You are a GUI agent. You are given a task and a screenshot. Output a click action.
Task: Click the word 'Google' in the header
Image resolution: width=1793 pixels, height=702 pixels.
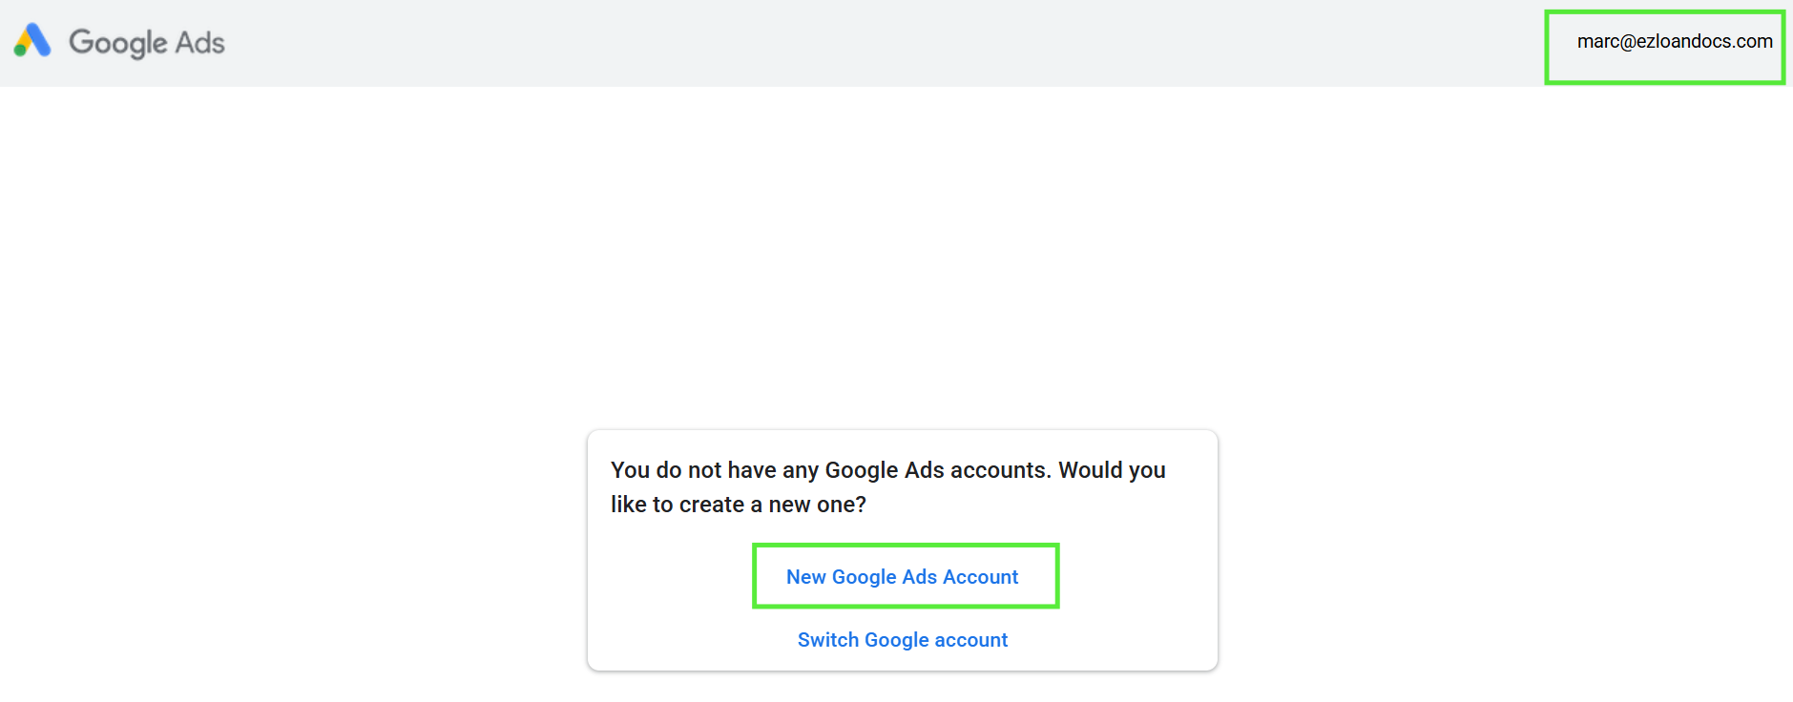coord(117,43)
